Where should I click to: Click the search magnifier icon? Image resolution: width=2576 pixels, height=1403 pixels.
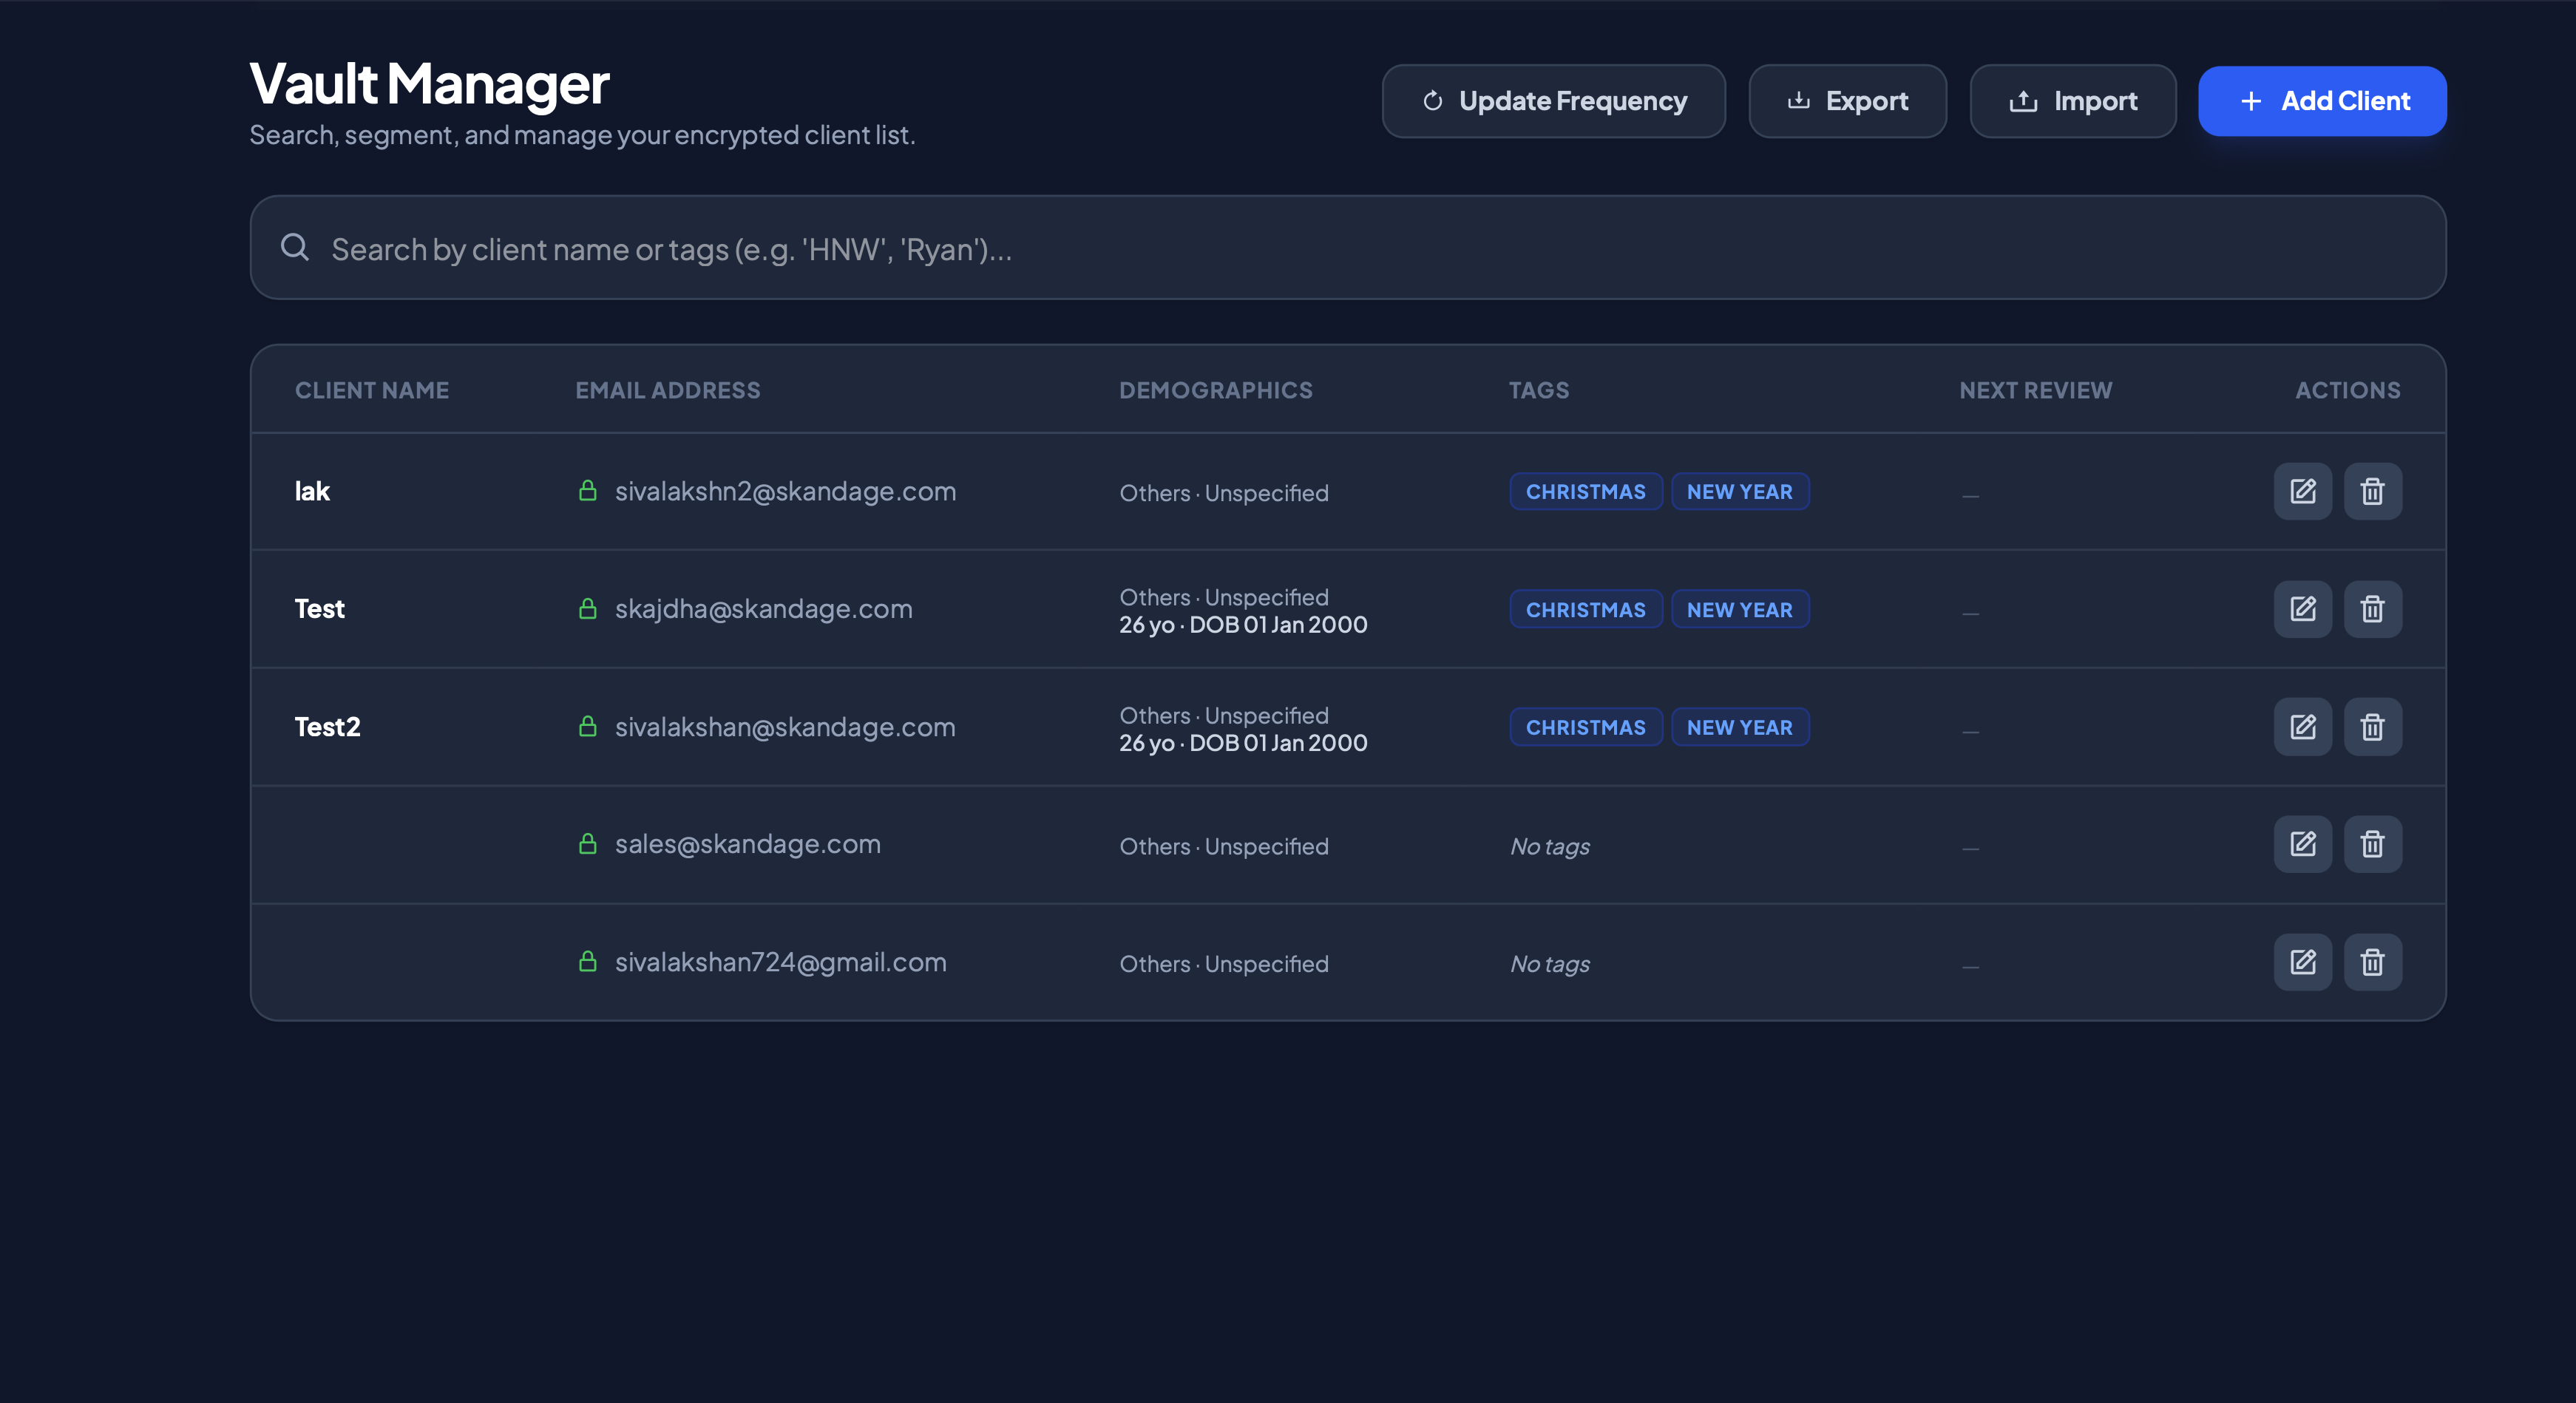tap(295, 247)
